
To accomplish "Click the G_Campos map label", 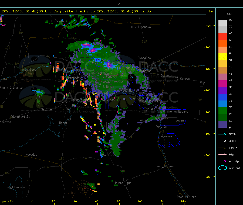I will tap(184, 79).
